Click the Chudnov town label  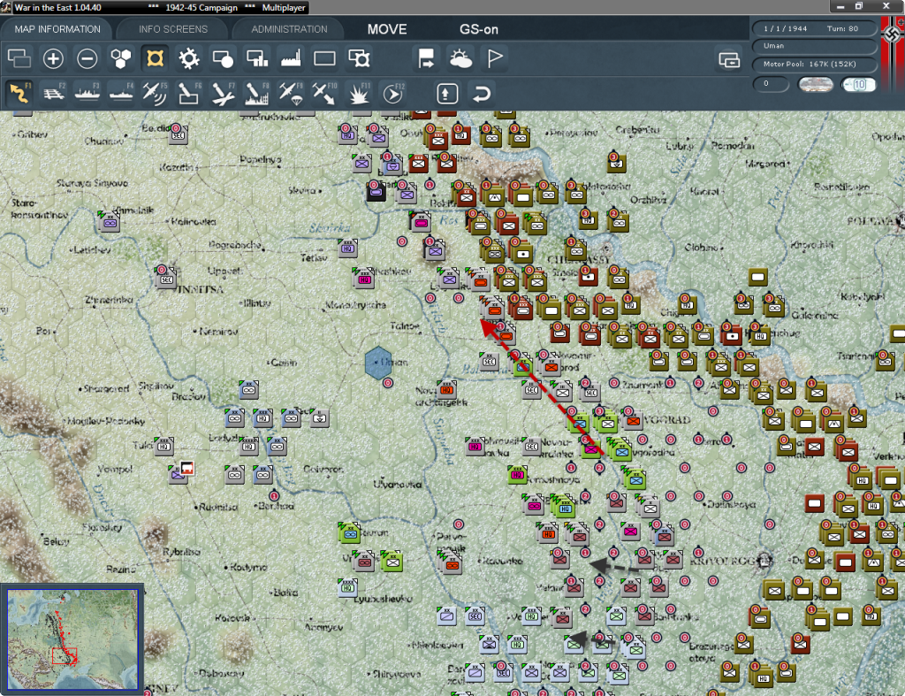(x=104, y=141)
